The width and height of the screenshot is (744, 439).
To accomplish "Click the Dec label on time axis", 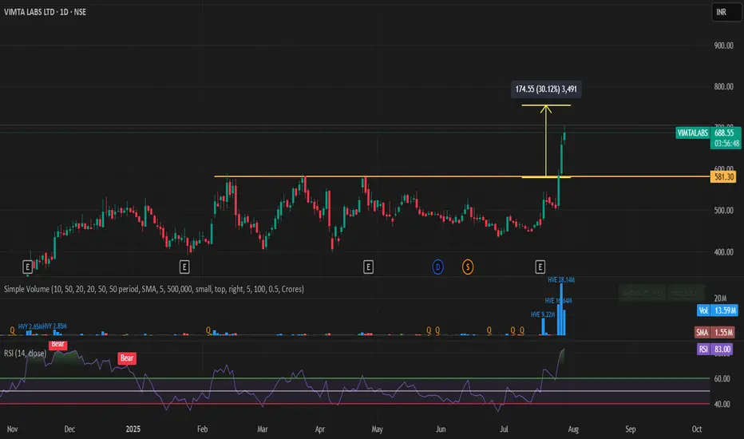I will point(69,429).
